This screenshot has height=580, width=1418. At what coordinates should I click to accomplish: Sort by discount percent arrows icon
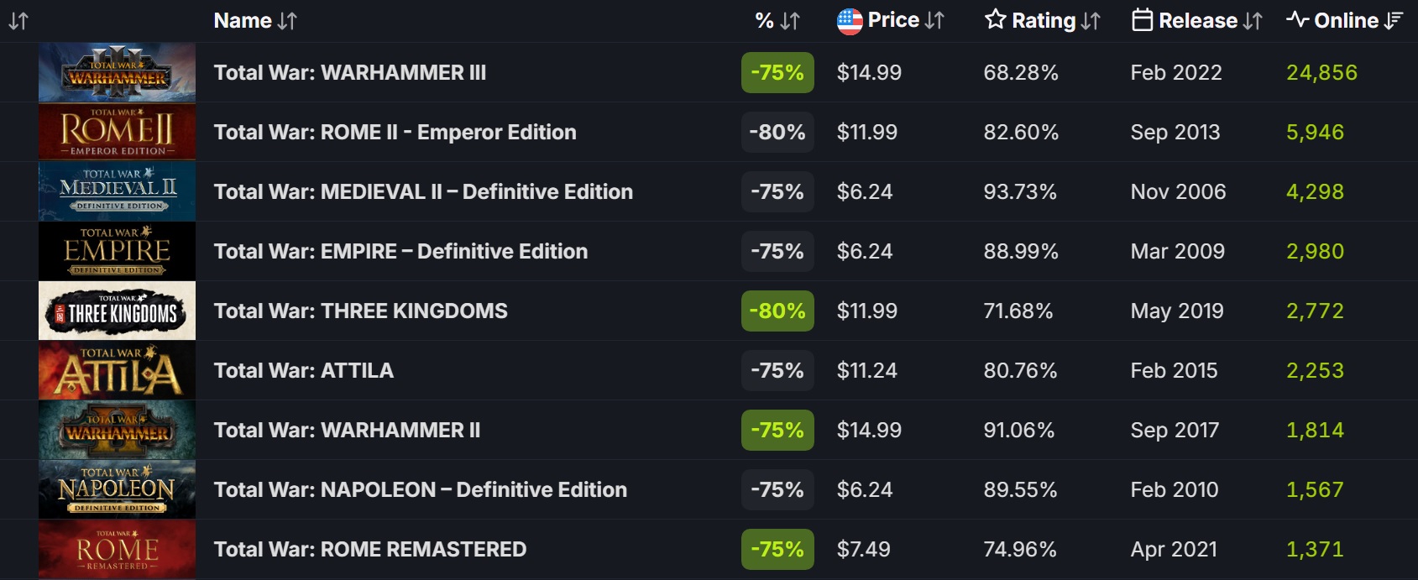[790, 21]
